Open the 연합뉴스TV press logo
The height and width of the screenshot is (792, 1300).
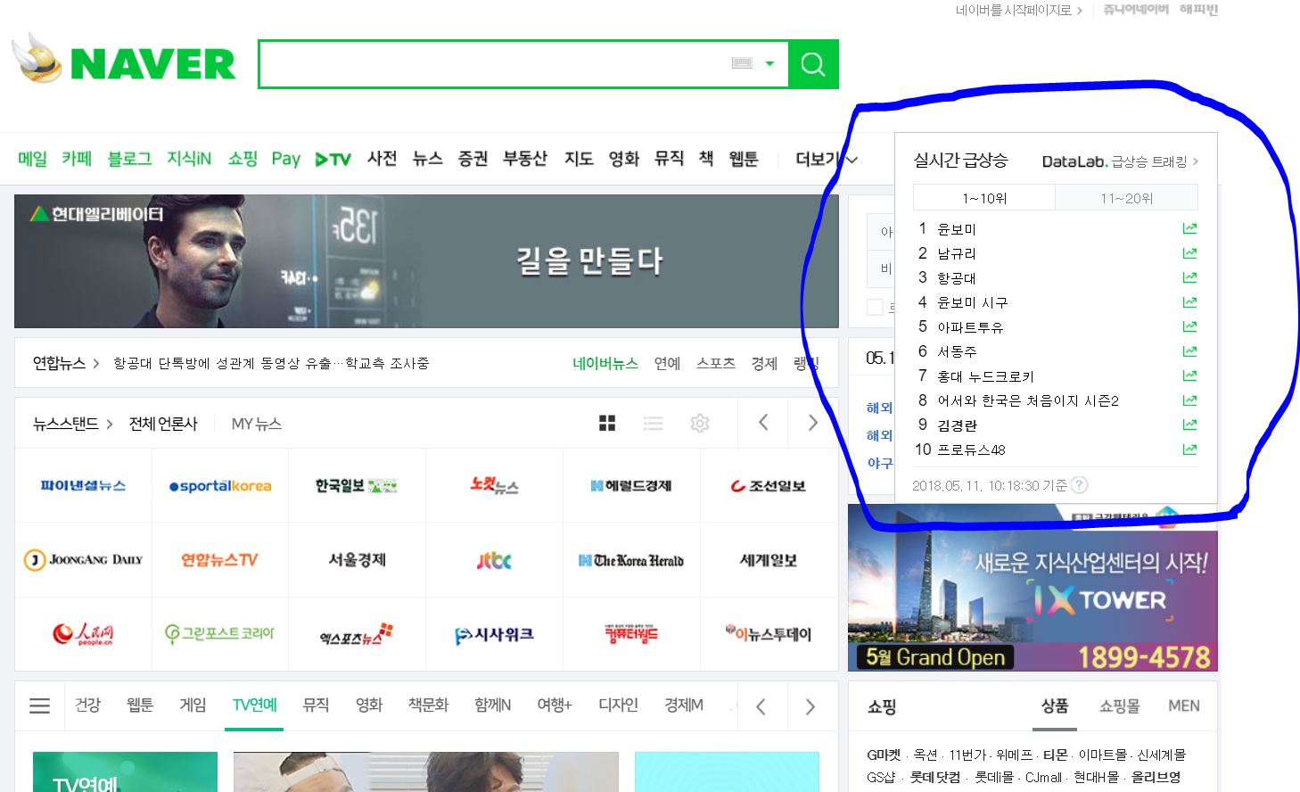pos(219,560)
